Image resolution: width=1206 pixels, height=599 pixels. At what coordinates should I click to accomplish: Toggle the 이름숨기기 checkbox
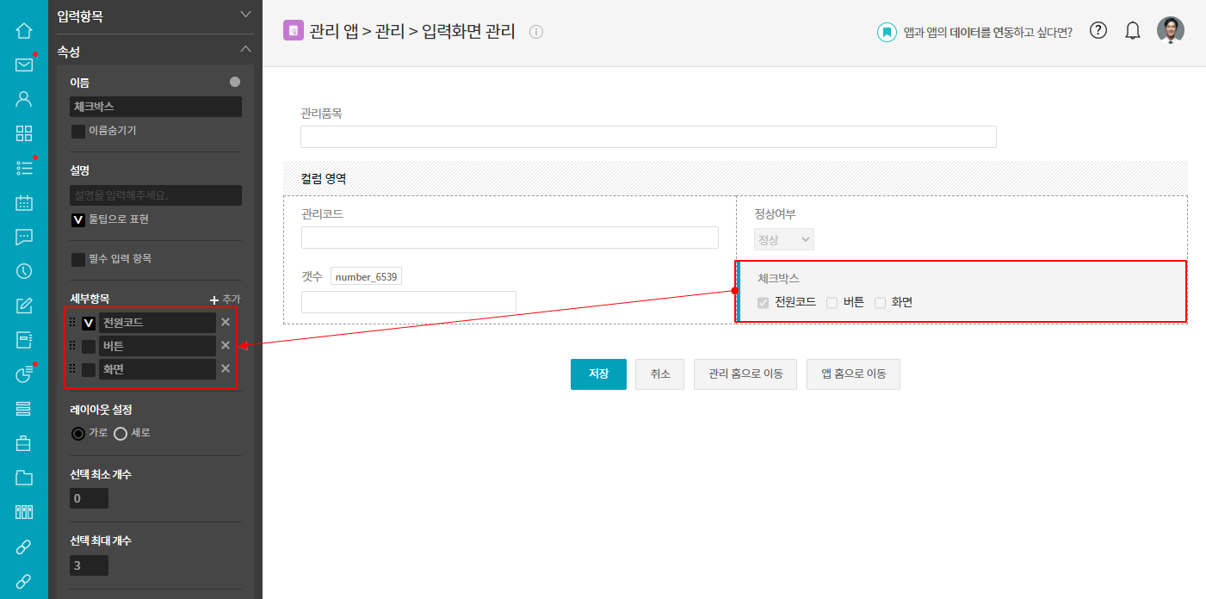(78, 132)
